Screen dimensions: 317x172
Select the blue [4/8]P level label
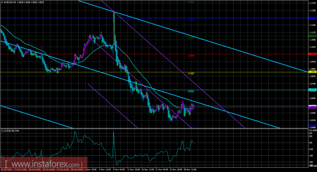pos(191,20)
